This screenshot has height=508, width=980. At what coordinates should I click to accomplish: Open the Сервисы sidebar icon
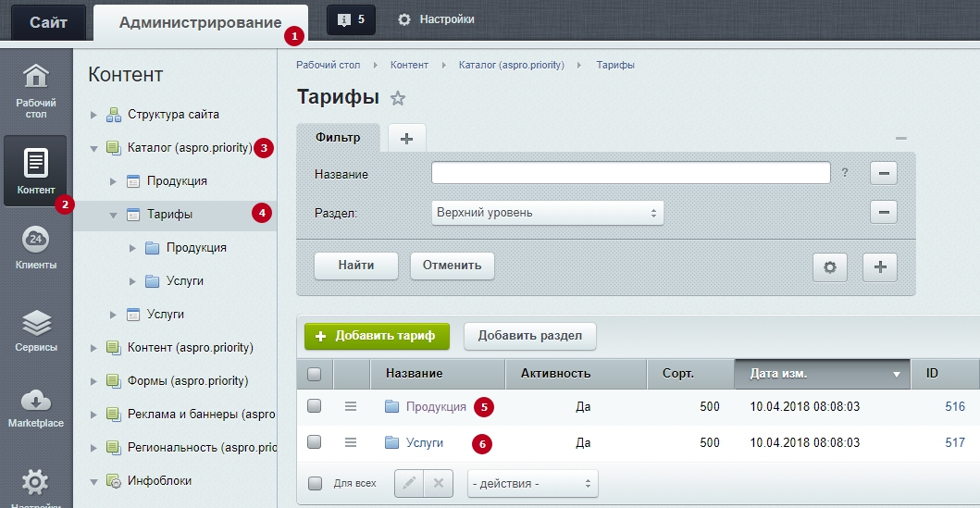35,330
